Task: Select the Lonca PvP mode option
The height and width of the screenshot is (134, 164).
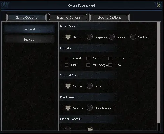Action: pos(112,37)
